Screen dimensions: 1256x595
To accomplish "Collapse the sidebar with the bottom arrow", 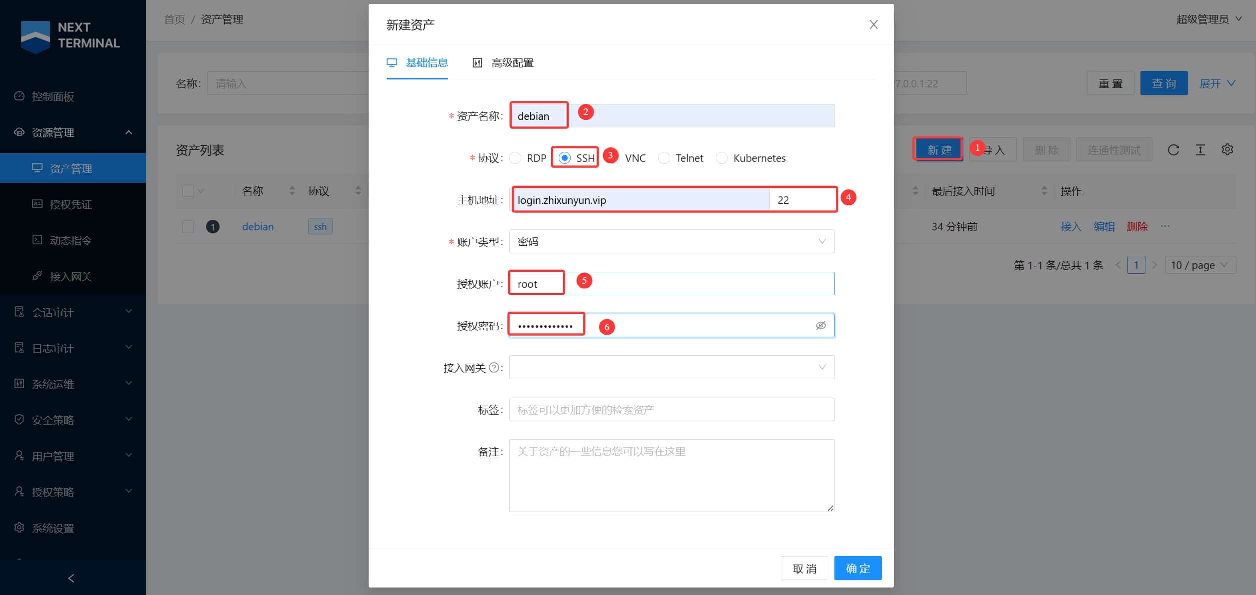I will 71,578.
